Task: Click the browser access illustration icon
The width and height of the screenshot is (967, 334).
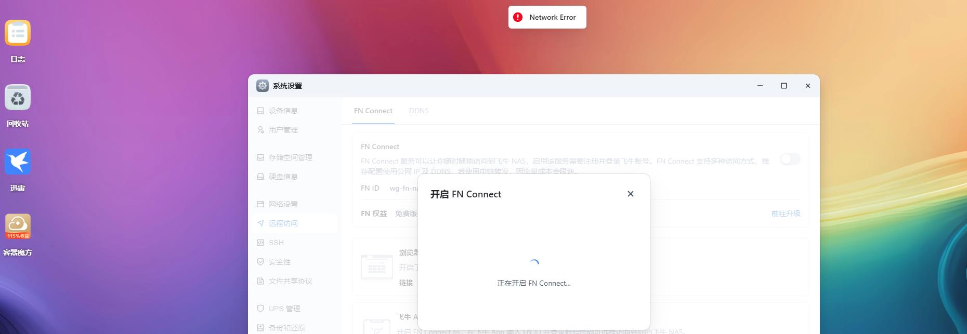Action: point(377,267)
